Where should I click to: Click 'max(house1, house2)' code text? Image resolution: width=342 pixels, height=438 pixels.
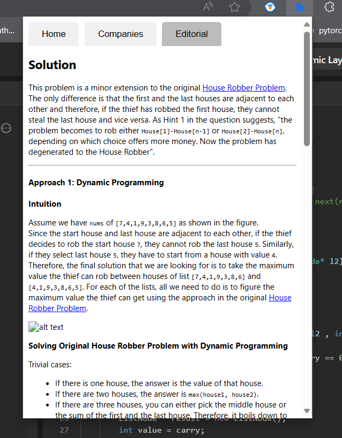pyautogui.click(x=222, y=395)
